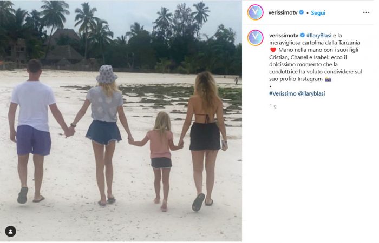Click the verissimotv avatar beside the caption
This screenshot has width=379, height=243.
[x=255, y=38]
